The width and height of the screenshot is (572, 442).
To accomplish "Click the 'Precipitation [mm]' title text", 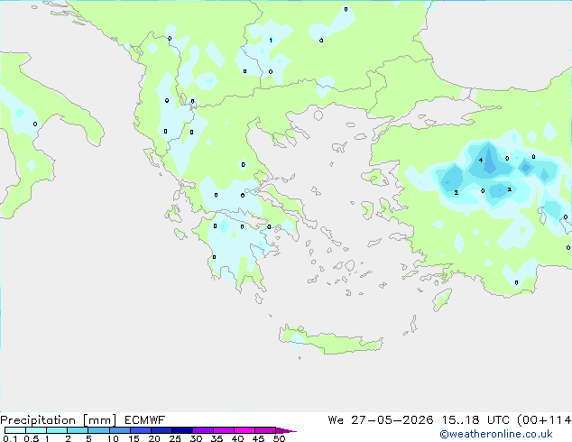I will point(59,420).
